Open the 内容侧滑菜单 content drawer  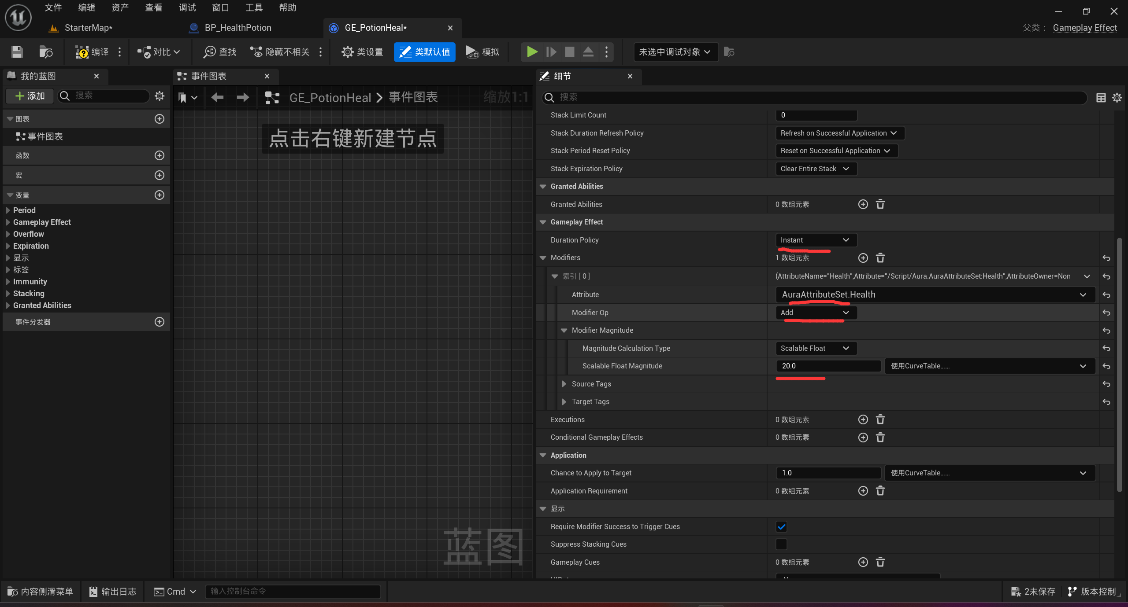click(x=41, y=591)
